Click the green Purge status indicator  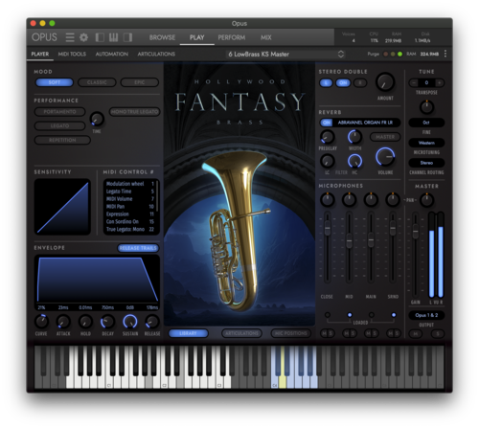tap(399, 54)
